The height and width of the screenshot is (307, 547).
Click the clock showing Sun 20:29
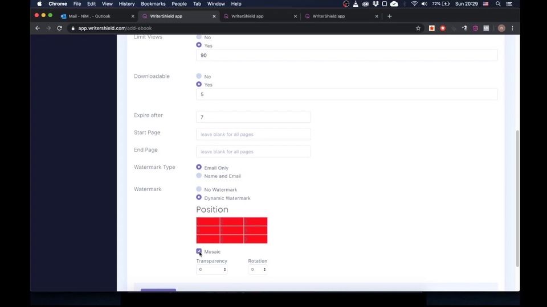[467, 4]
